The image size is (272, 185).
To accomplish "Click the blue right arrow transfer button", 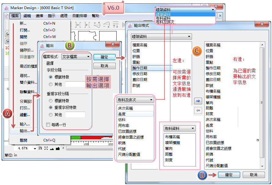I will [198, 101].
